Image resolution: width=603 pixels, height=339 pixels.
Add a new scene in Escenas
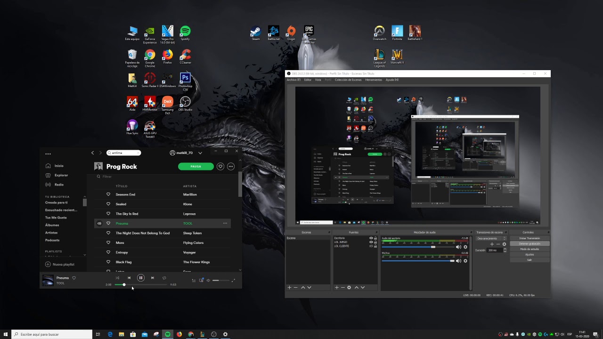[x=289, y=287]
